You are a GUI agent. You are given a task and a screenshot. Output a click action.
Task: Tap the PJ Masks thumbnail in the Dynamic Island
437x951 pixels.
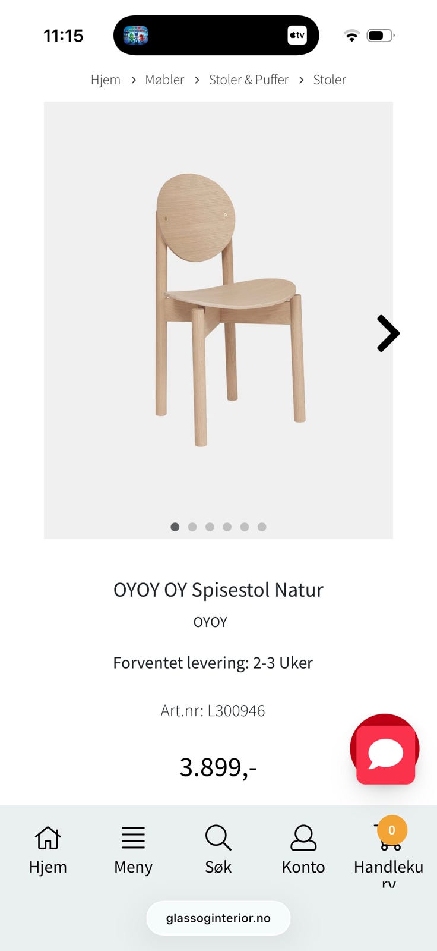tap(135, 35)
